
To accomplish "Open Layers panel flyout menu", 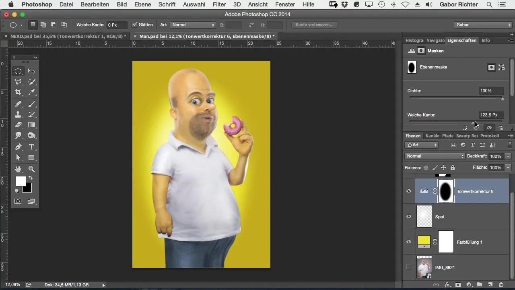I will (511, 136).
